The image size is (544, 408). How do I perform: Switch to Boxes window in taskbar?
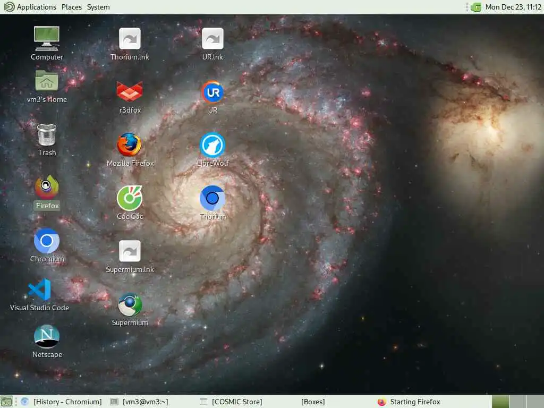(313, 402)
